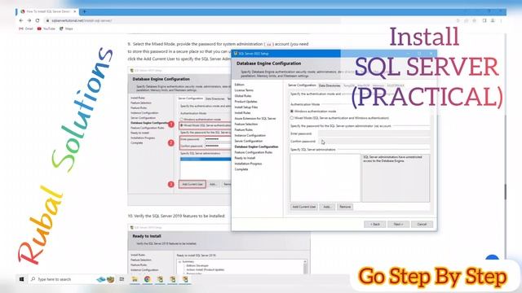Click License Terms in the setup steps
Viewport: 522px width, 293px height.
click(x=244, y=90)
